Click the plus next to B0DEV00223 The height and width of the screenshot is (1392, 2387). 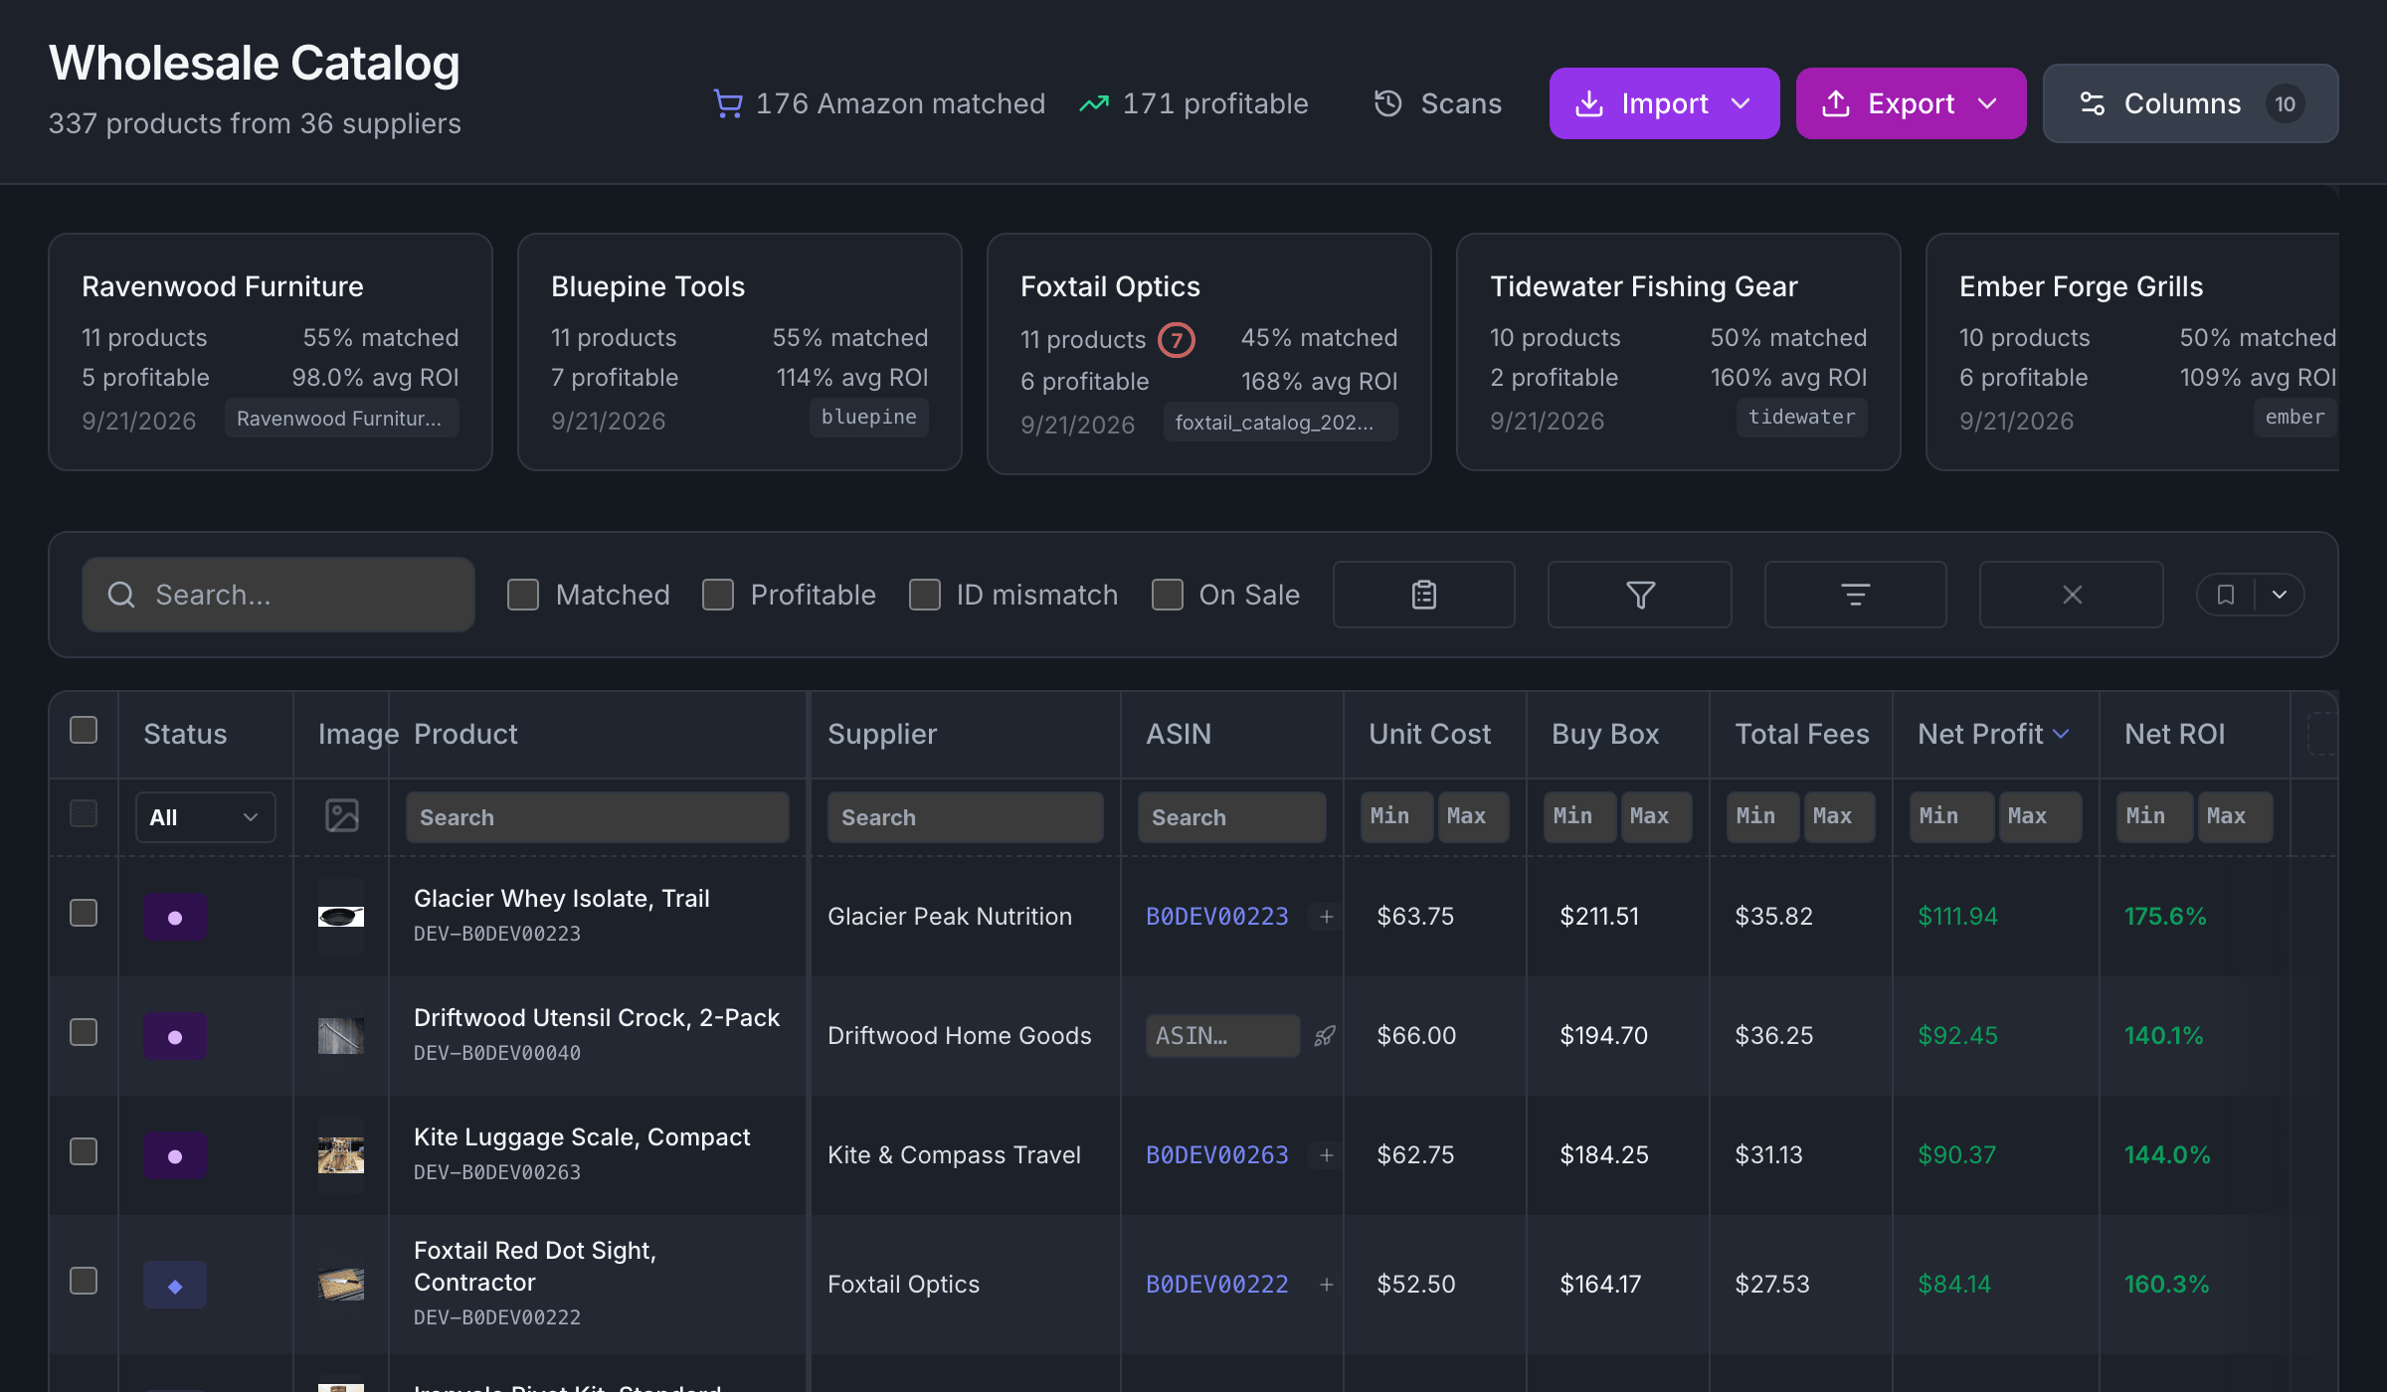1326,917
